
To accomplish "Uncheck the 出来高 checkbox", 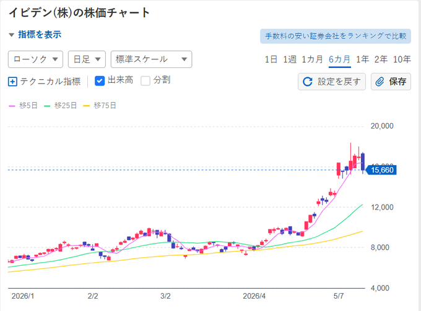I will [100, 81].
